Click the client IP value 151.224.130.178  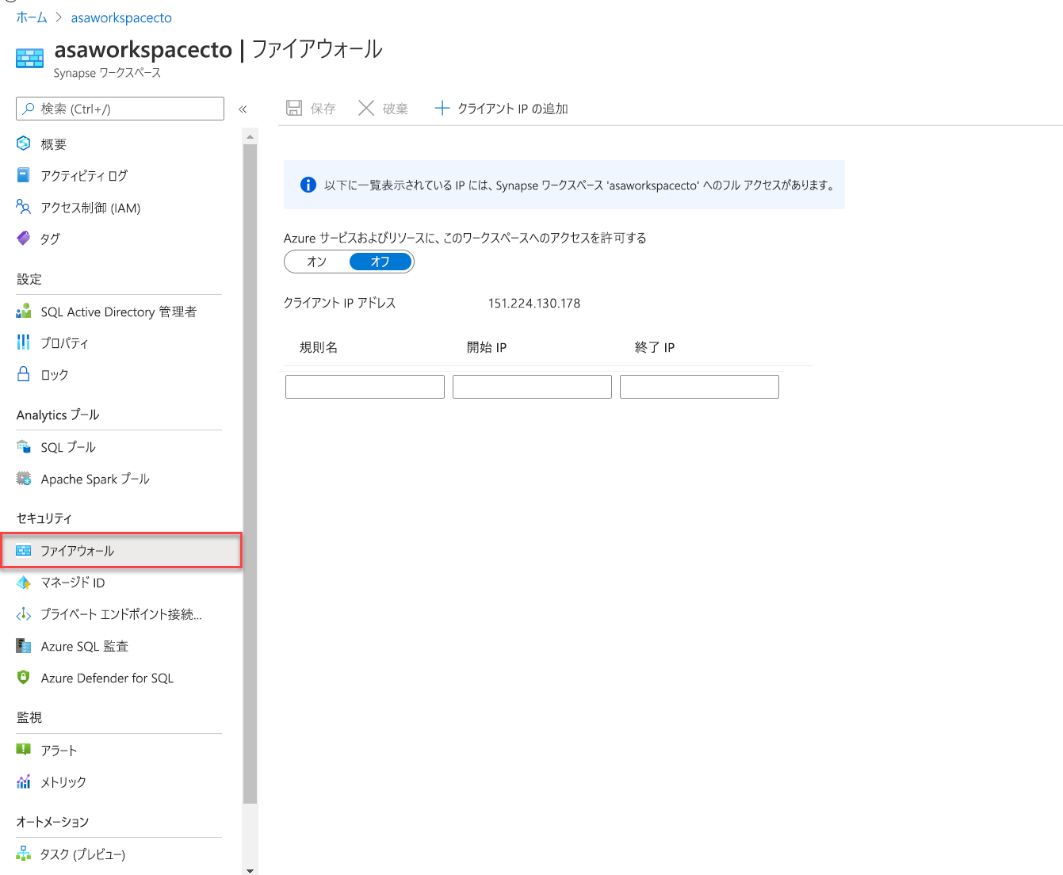[x=534, y=303]
